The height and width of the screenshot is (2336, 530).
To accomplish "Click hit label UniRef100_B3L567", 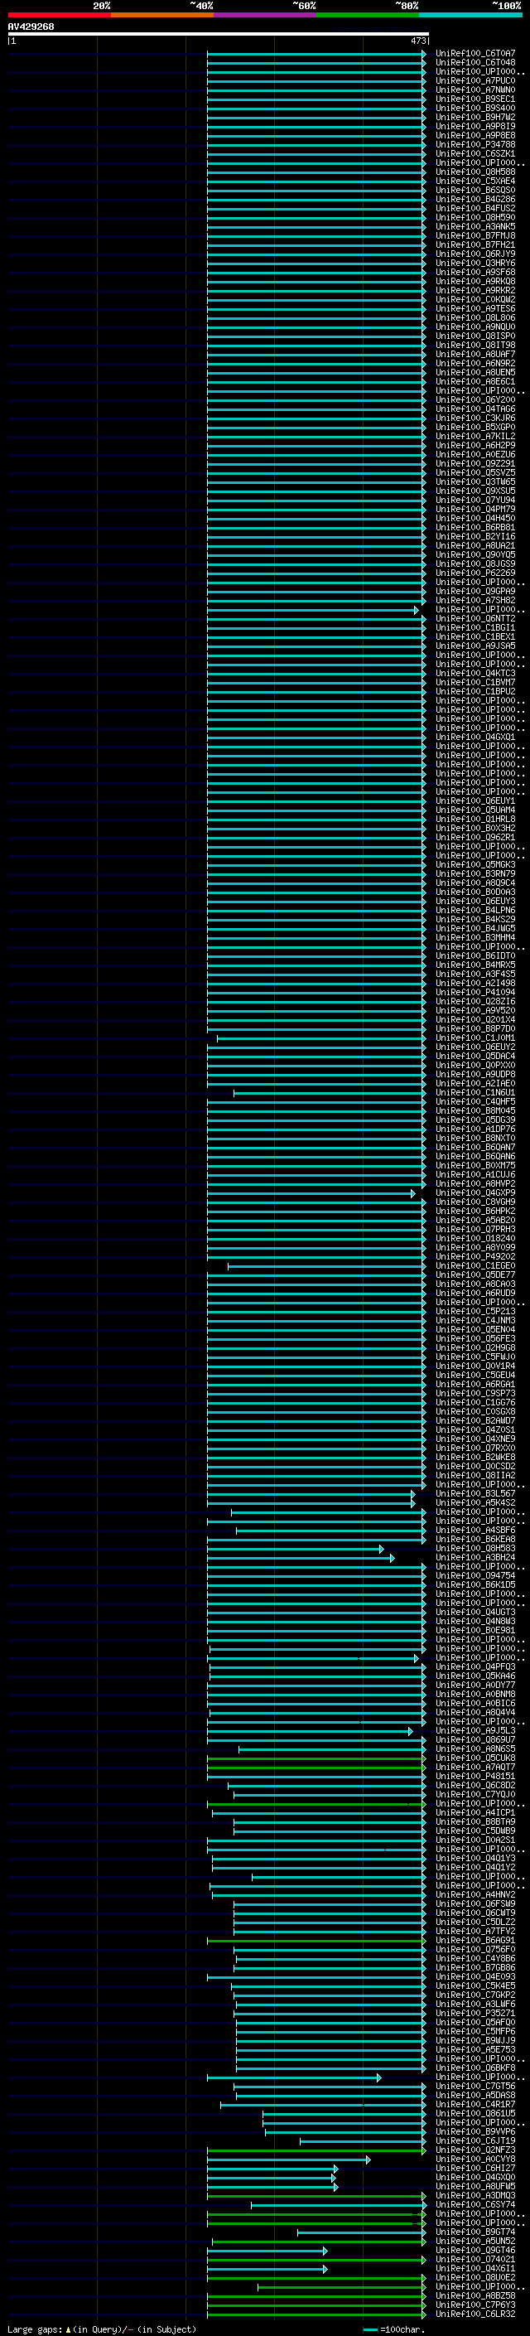I will coord(475,1493).
